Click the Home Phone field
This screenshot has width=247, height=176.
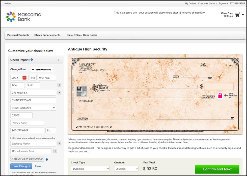pos(27,123)
